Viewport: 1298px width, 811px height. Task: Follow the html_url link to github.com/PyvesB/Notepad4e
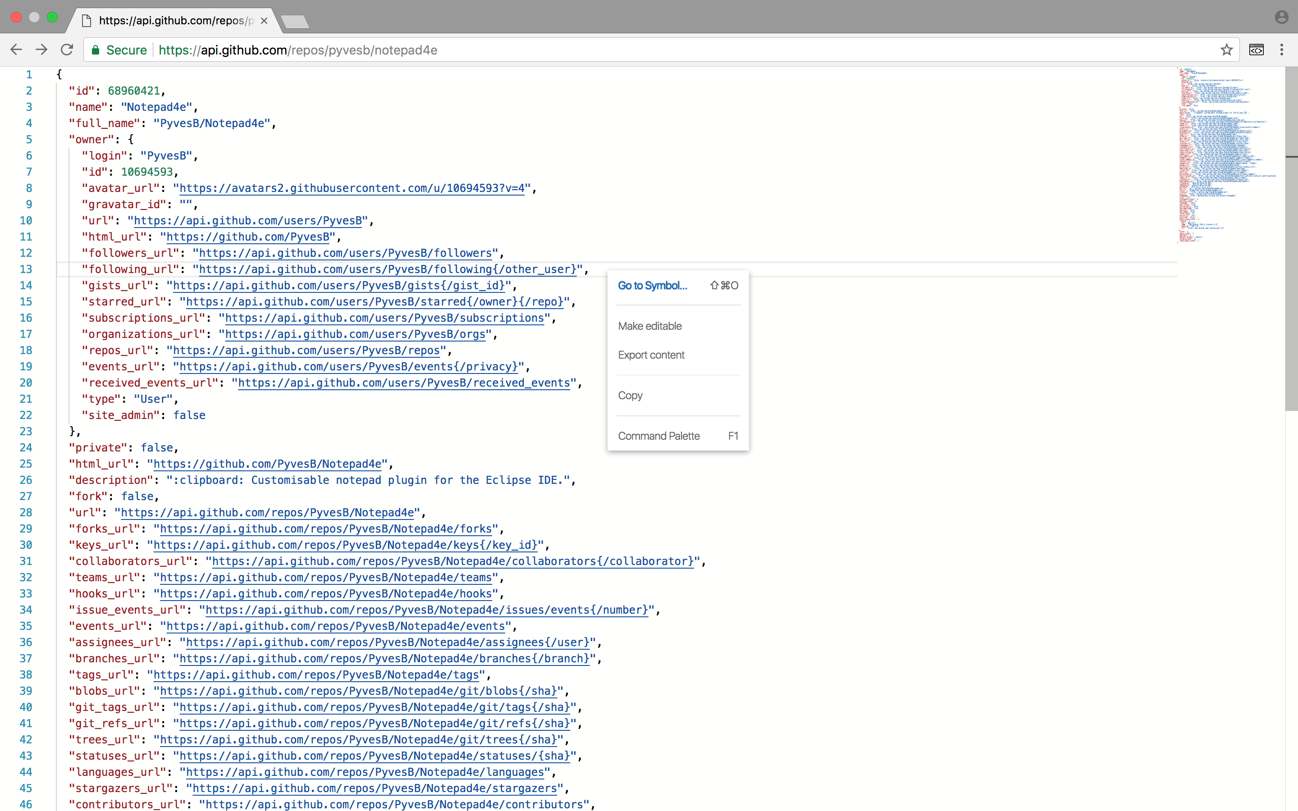click(x=267, y=464)
